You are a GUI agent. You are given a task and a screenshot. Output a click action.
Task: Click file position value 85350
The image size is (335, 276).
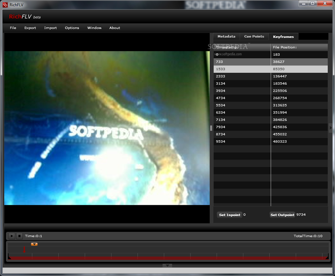tap(279, 69)
